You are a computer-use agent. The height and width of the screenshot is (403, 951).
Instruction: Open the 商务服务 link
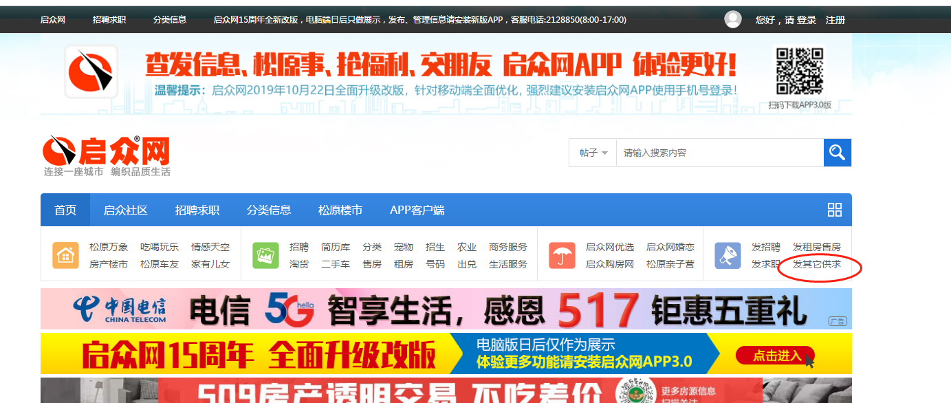pyautogui.click(x=508, y=247)
